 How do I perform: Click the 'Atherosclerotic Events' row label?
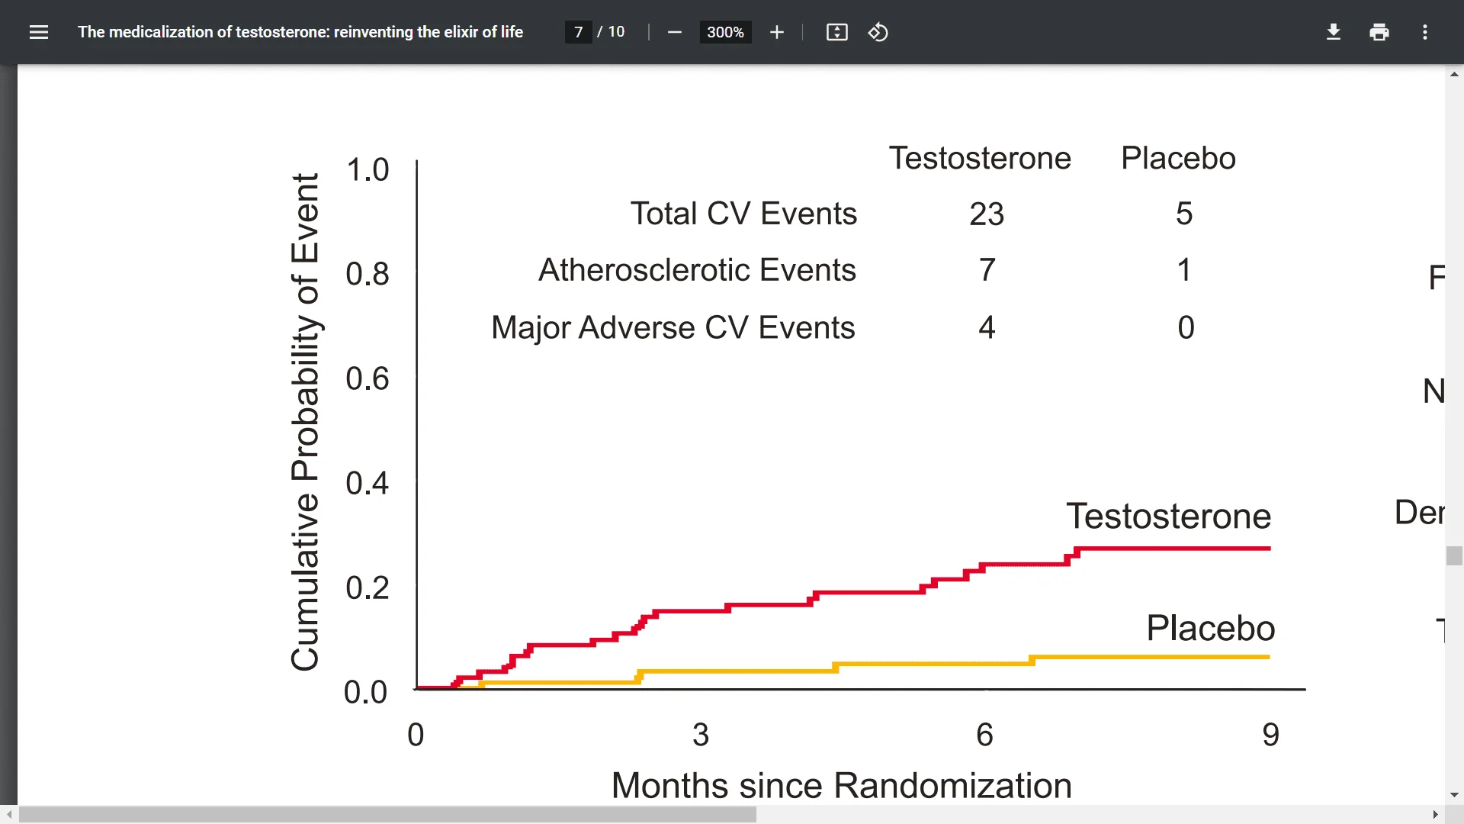tap(697, 270)
